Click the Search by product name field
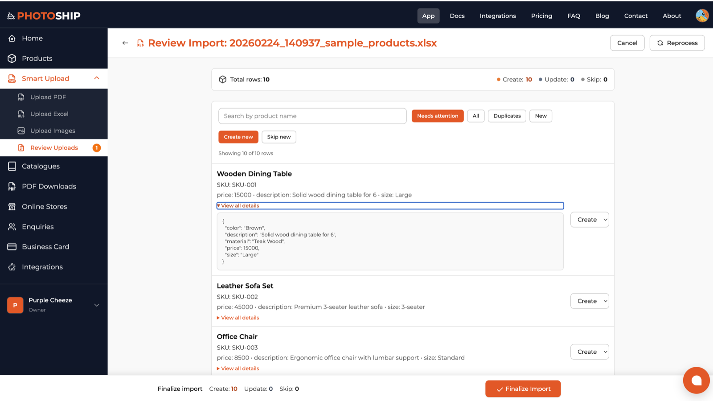 [x=312, y=116]
